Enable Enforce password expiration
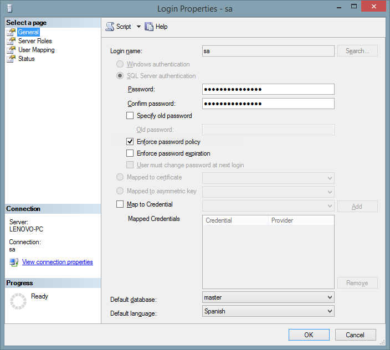Screen dimensions: 390x350 tap(130, 153)
